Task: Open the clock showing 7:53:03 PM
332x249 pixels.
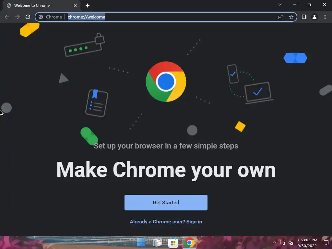Action: 307,243
